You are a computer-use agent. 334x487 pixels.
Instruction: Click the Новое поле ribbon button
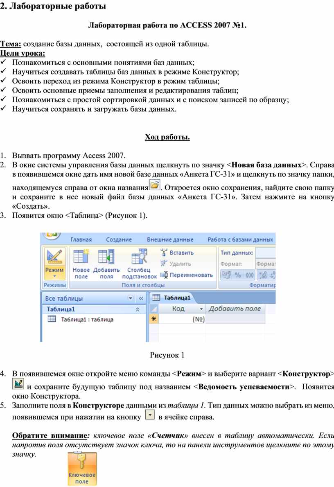point(81,264)
